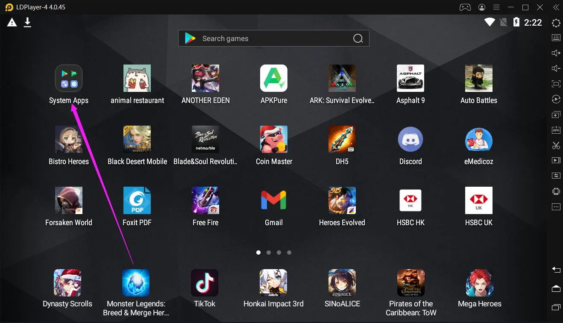This screenshot has height=323, width=563.
Task: Open the HSBC UK app
Action: click(x=479, y=200)
